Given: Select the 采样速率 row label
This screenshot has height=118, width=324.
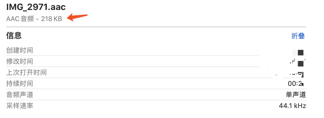Looking at the screenshot, I should coord(20,106).
